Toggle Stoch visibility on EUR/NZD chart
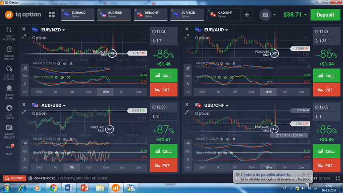The width and height of the screenshot is (343, 193). coord(63,77)
